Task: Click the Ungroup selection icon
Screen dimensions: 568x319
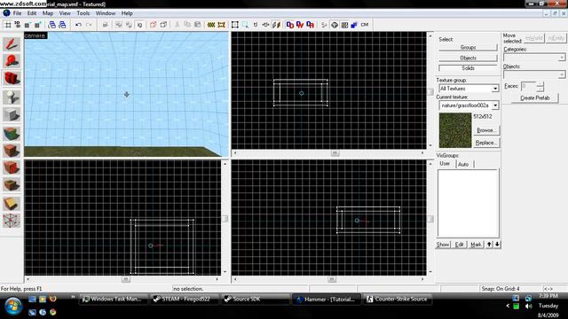Action: point(129,25)
